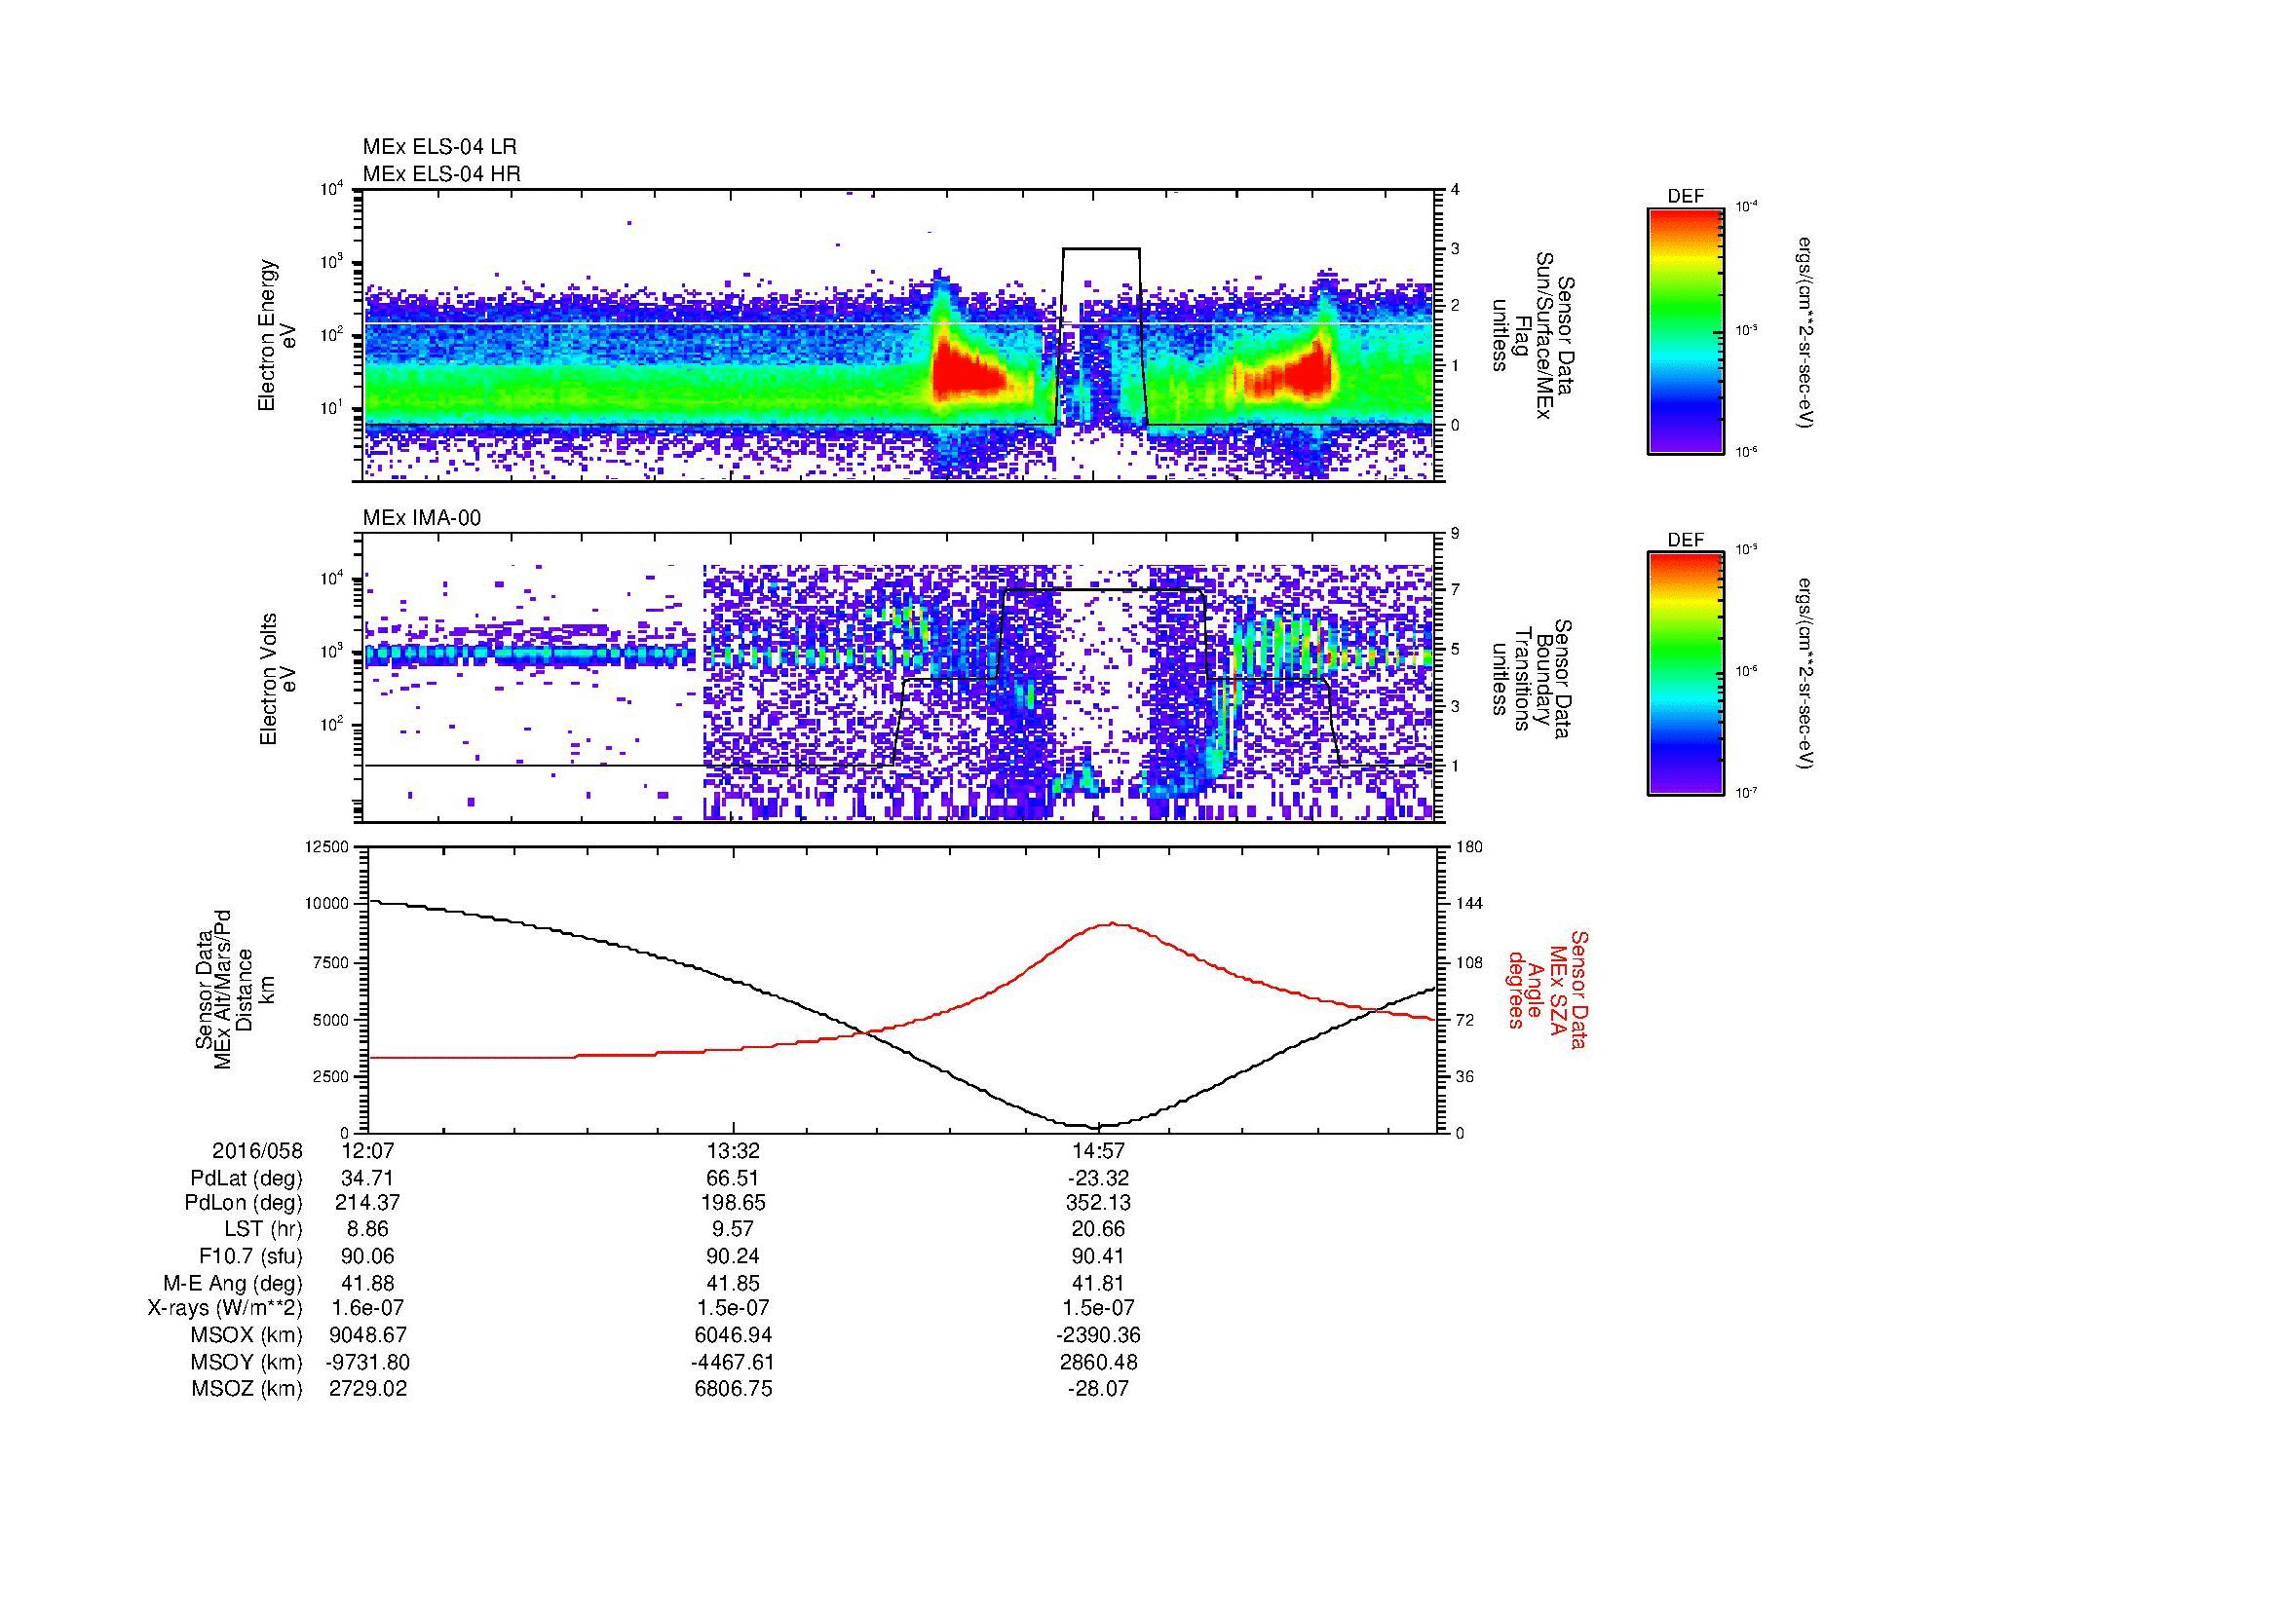Select LST value 8.86
Image resolution: width=2279 pixels, height=1610 pixels.
[x=367, y=1229]
